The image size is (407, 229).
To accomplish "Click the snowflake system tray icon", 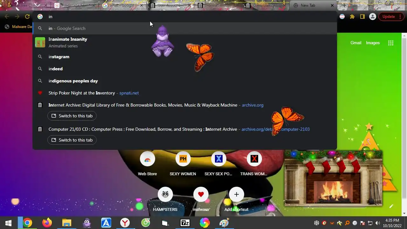I will click(x=317, y=223).
